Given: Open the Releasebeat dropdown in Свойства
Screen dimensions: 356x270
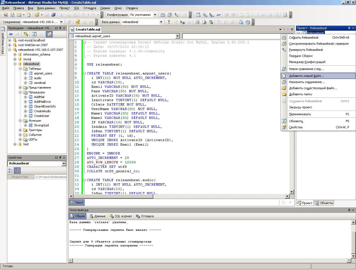Looking at the screenshot, I should (64, 163).
